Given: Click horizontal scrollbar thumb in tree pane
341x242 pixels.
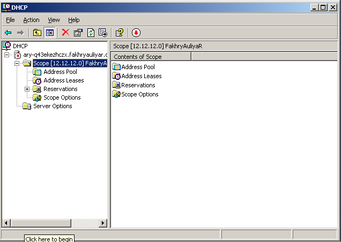Looking at the screenshot, I should pyautogui.click(x=40, y=223).
